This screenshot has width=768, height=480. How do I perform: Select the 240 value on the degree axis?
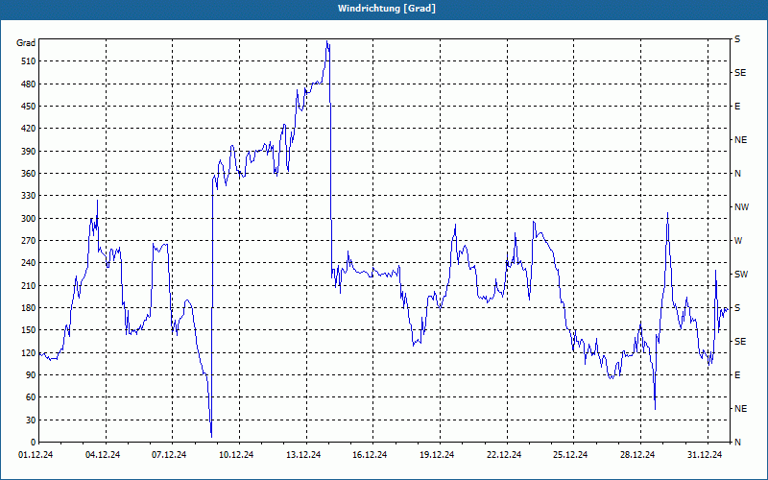coord(29,263)
